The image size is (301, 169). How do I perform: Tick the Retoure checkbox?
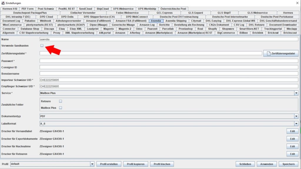[61, 101]
